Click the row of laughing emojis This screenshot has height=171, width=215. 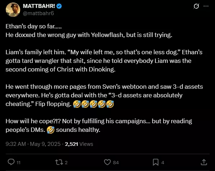(94, 104)
